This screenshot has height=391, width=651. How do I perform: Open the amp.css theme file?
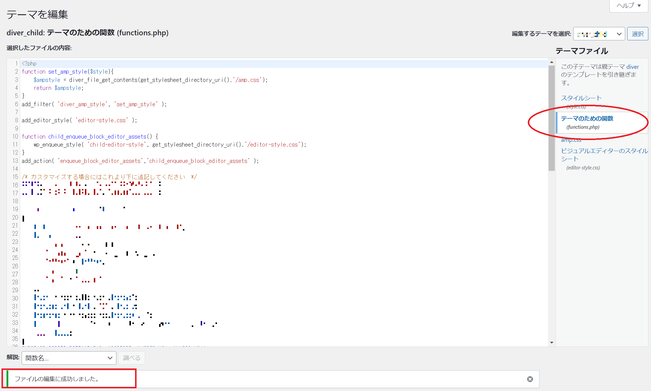[571, 140]
